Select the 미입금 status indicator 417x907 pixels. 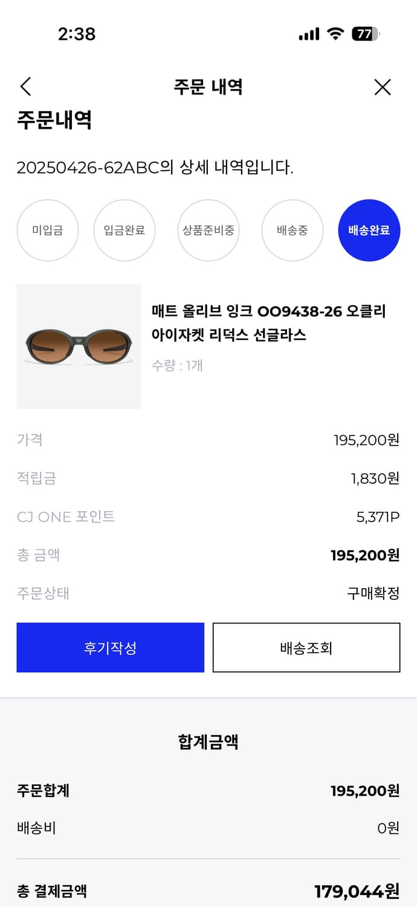(x=48, y=230)
